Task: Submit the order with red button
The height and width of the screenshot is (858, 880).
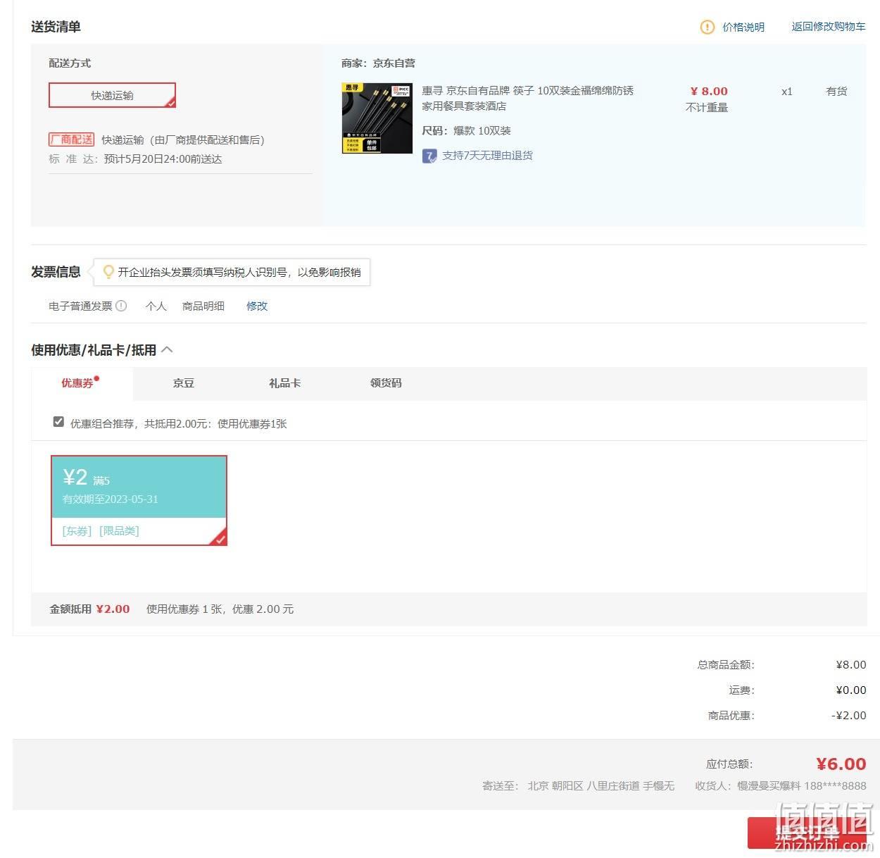Action: [808, 833]
